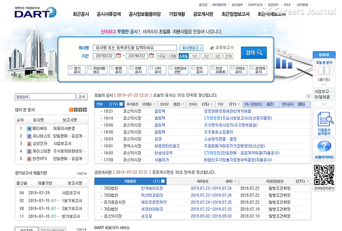Open the 공모게시판 menu
The height and width of the screenshot is (231, 342).
point(203,14)
